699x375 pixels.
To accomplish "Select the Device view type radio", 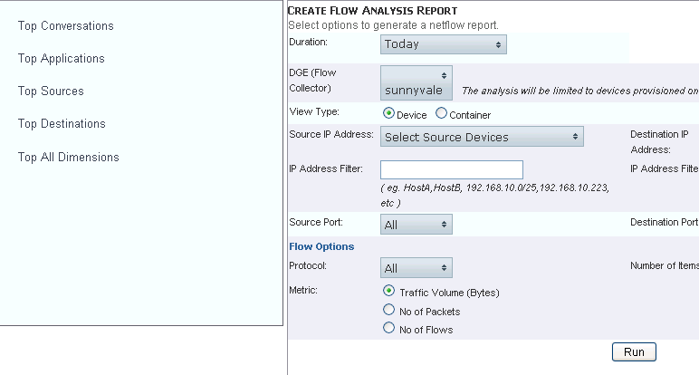I will tap(389, 114).
